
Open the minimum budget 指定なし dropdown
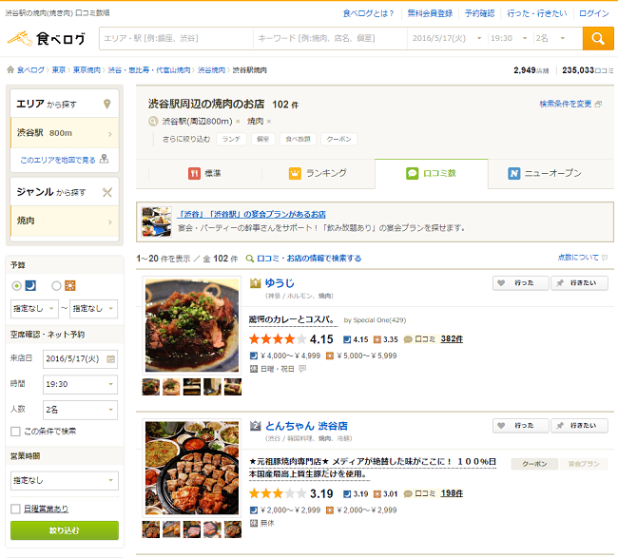pyautogui.click(x=34, y=309)
